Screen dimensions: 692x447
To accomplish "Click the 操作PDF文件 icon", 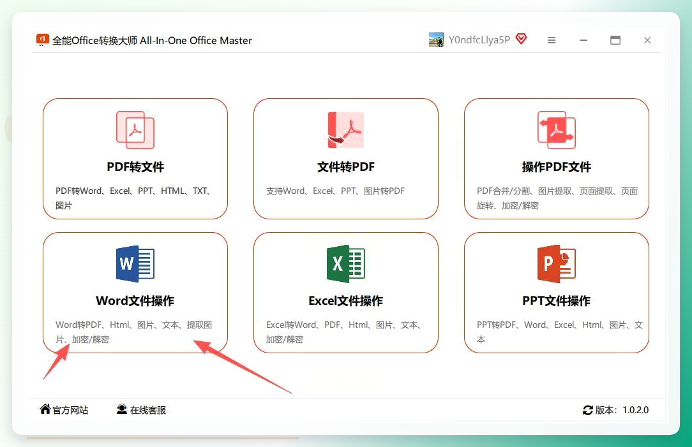I will coord(557,130).
